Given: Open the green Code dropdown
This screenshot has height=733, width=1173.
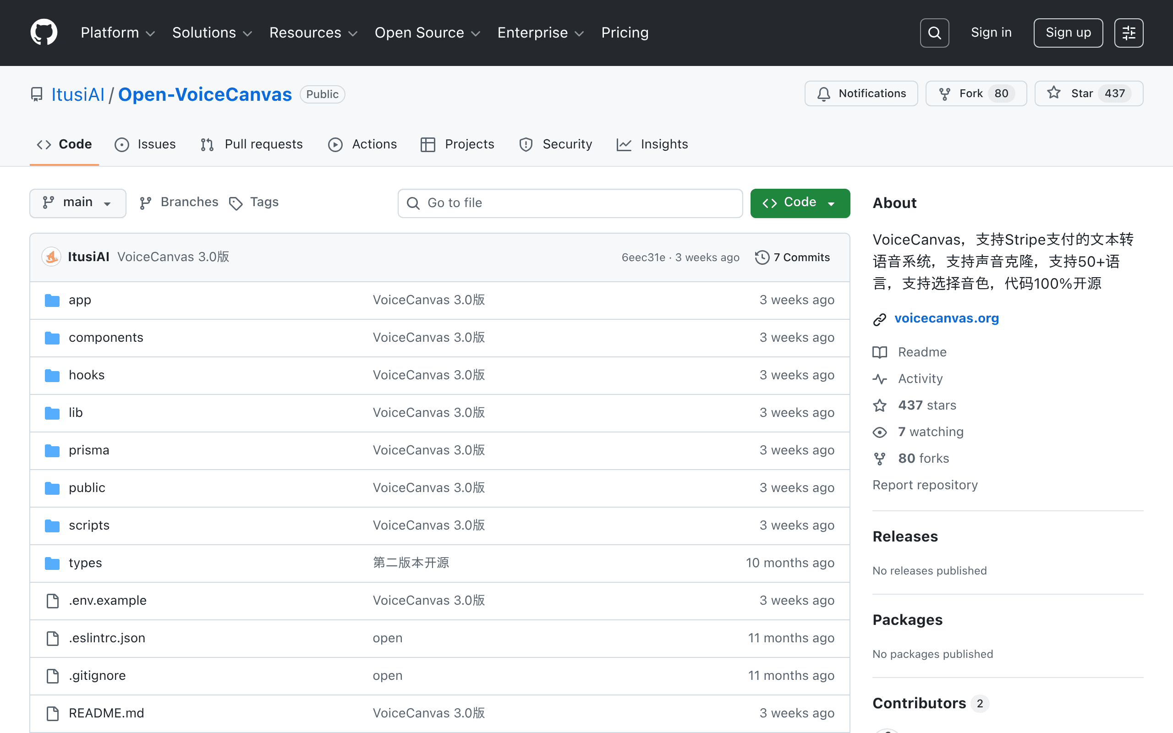Looking at the screenshot, I should pos(800,203).
